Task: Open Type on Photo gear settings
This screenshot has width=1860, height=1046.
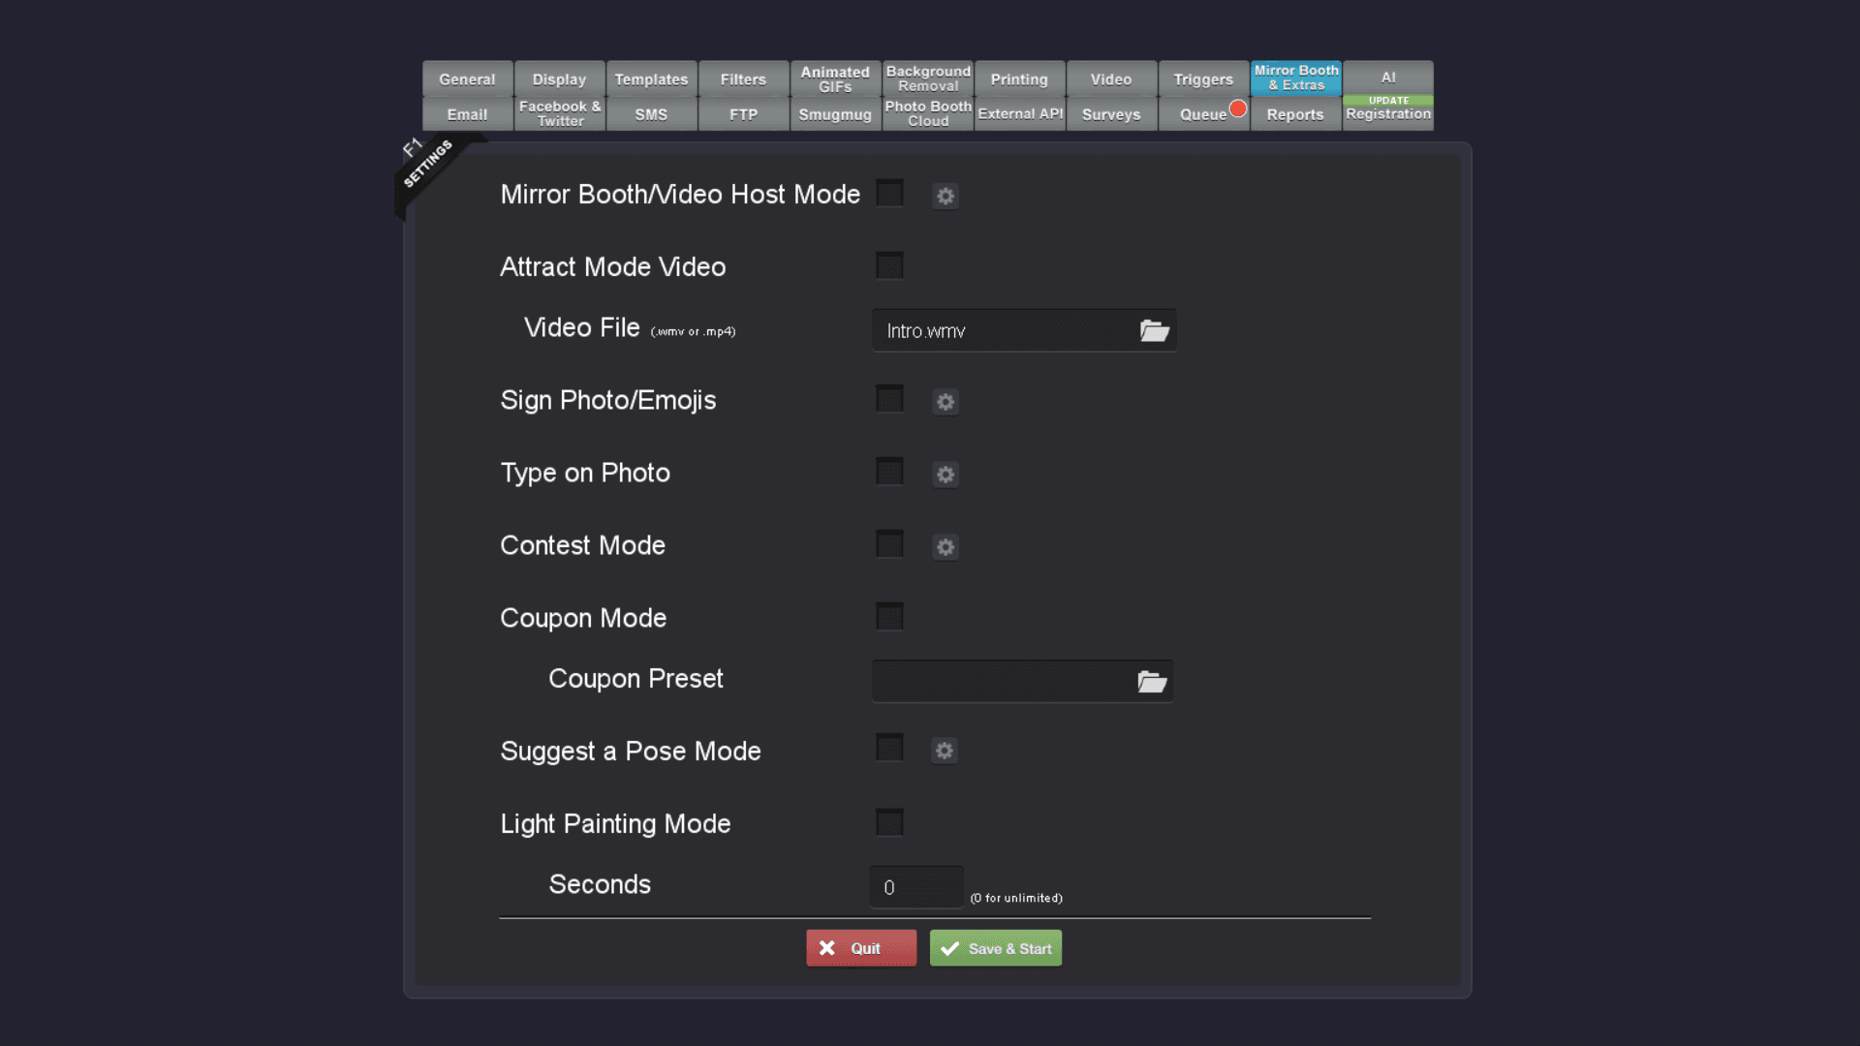Action: [x=945, y=475]
